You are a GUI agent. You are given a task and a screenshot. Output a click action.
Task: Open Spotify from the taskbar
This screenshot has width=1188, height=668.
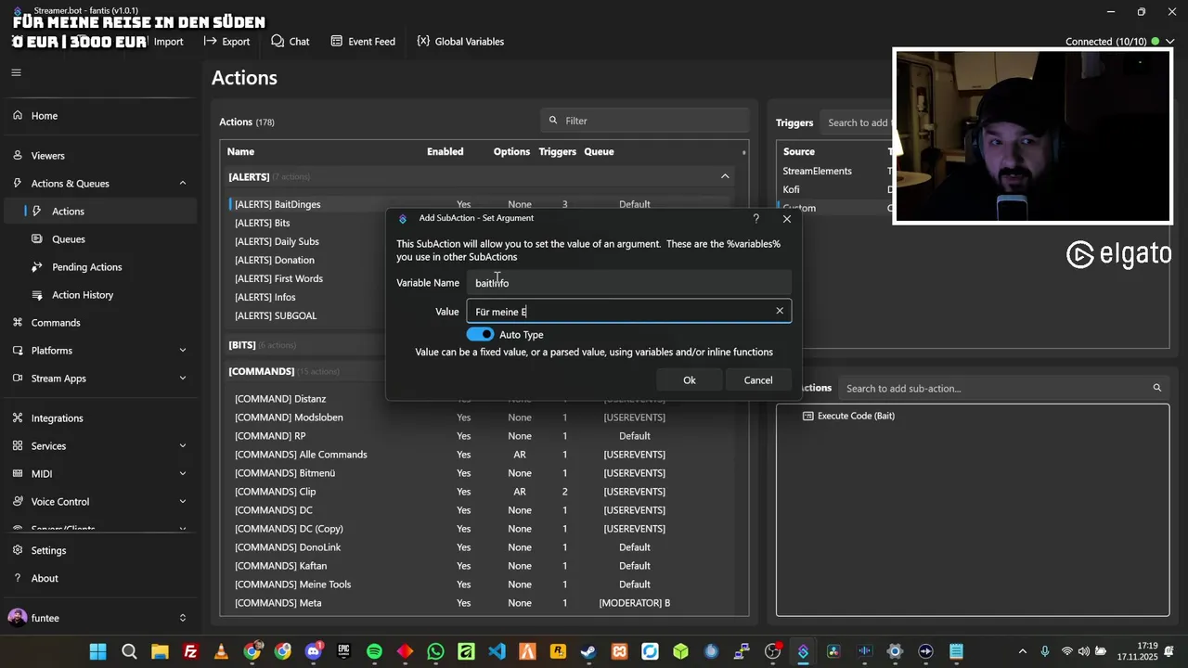[x=374, y=651]
